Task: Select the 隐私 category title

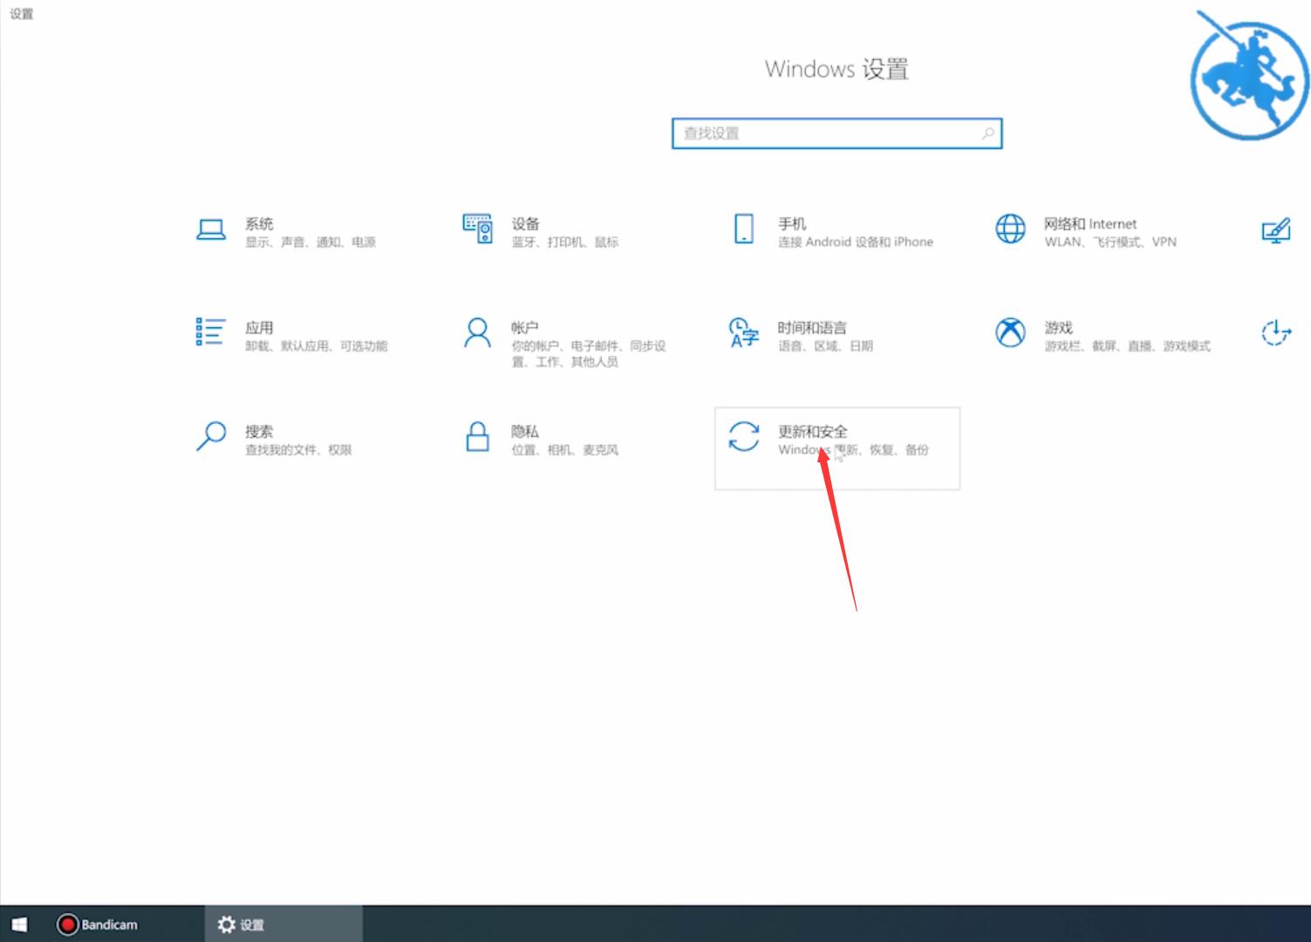Action: click(524, 431)
